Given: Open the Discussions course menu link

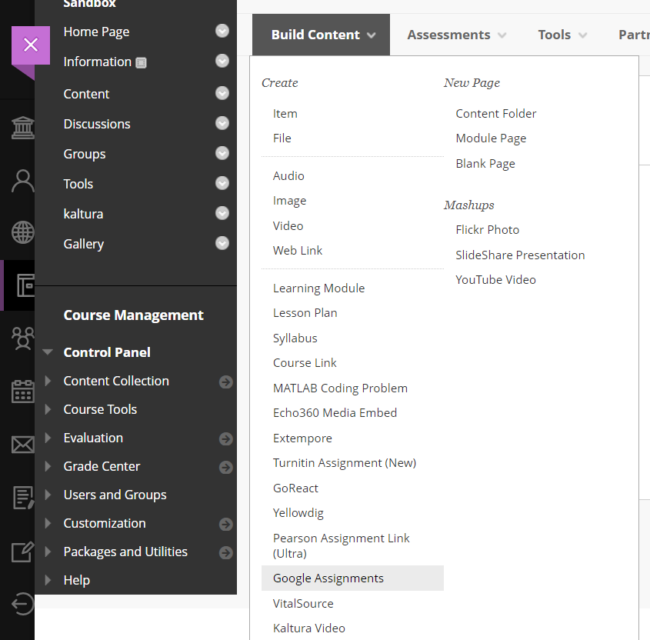Looking at the screenshot, I should tap(97, 124).
